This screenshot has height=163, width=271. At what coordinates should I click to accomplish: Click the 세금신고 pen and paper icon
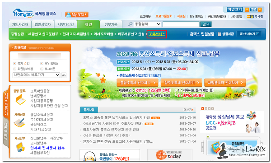[x=19, y=122]
